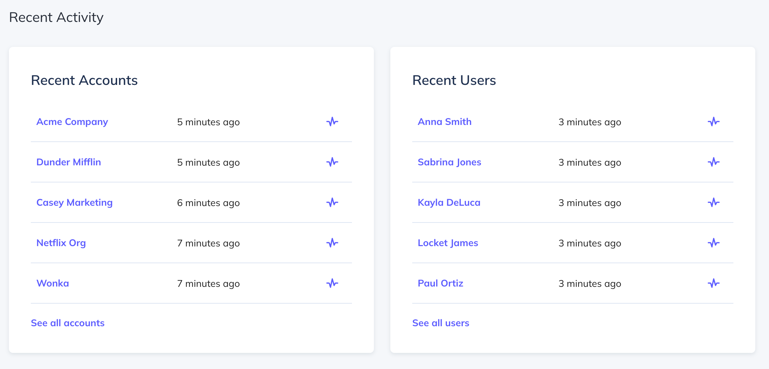Click '3 minutes ago' for Locket James
The image size is (769, 369).
click(x=590, y=244)
